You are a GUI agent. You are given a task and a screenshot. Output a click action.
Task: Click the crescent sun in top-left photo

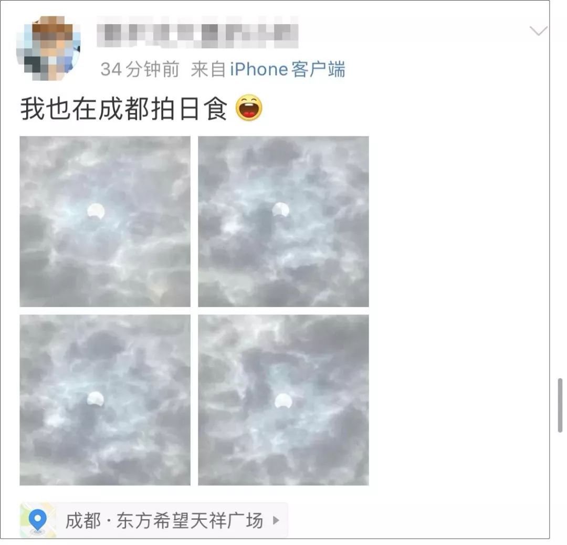tap(96, 212)
